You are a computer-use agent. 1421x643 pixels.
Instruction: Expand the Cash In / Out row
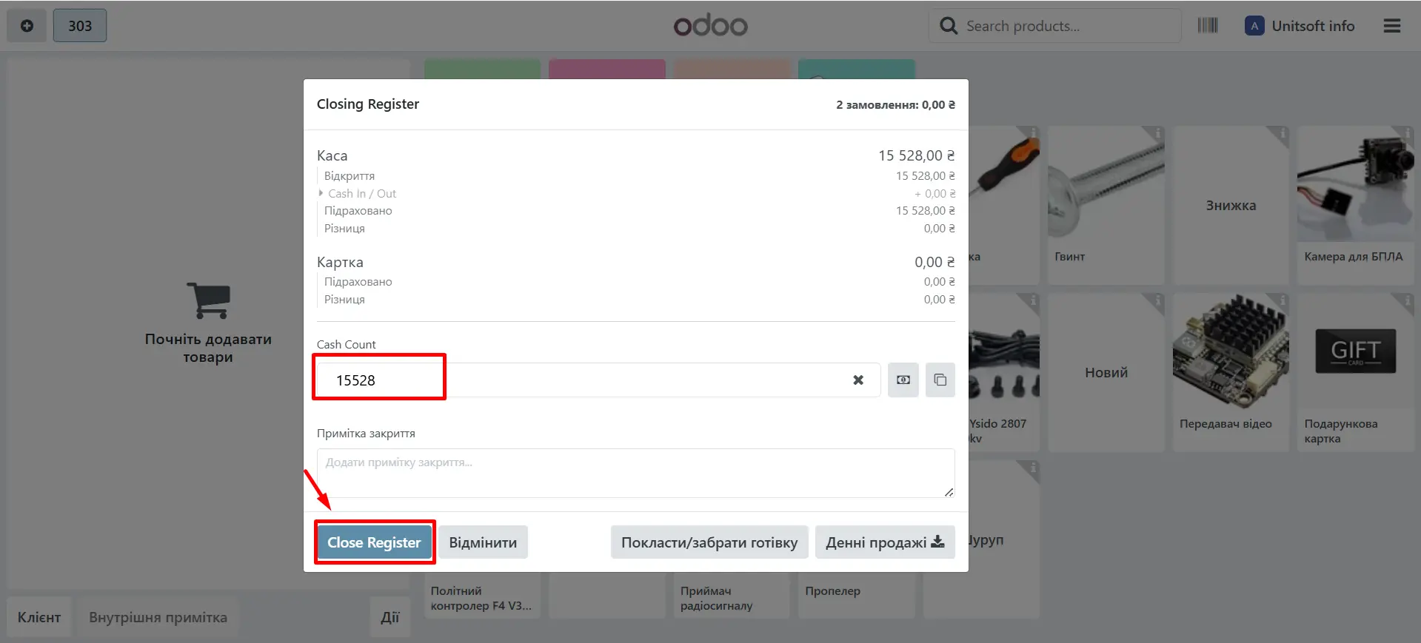[361, 194]
